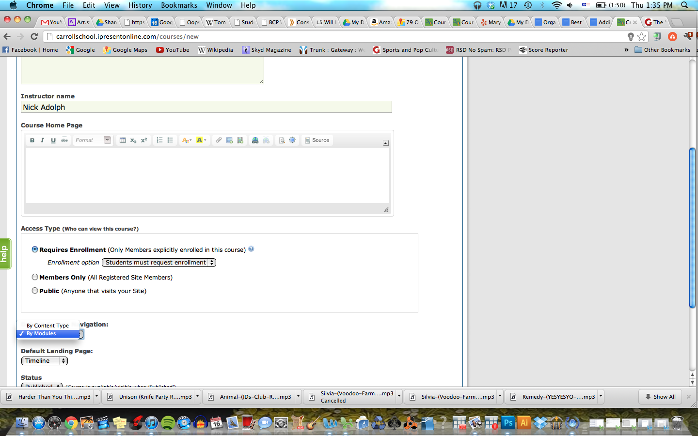Click Show All downloads button

pyautogui.click(x=660, y=396)
